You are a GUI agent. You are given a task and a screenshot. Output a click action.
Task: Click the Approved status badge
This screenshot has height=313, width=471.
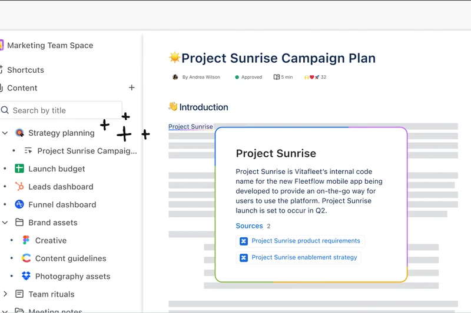pos(248,77)
